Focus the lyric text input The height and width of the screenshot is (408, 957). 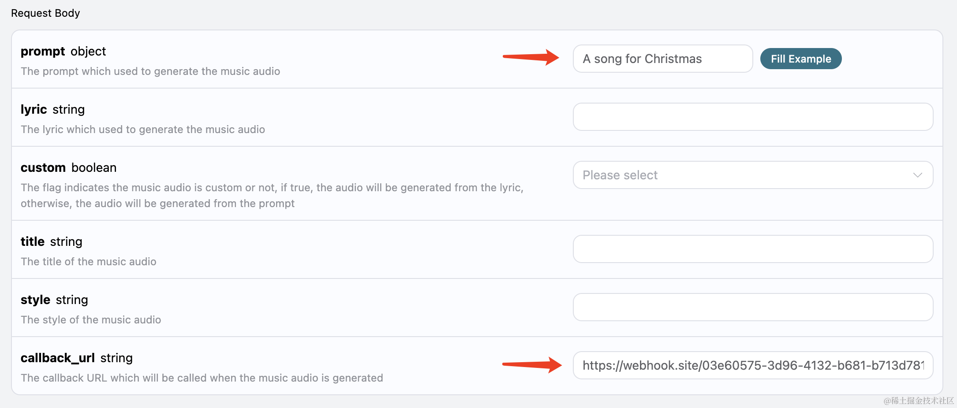[x=753, y=117]
